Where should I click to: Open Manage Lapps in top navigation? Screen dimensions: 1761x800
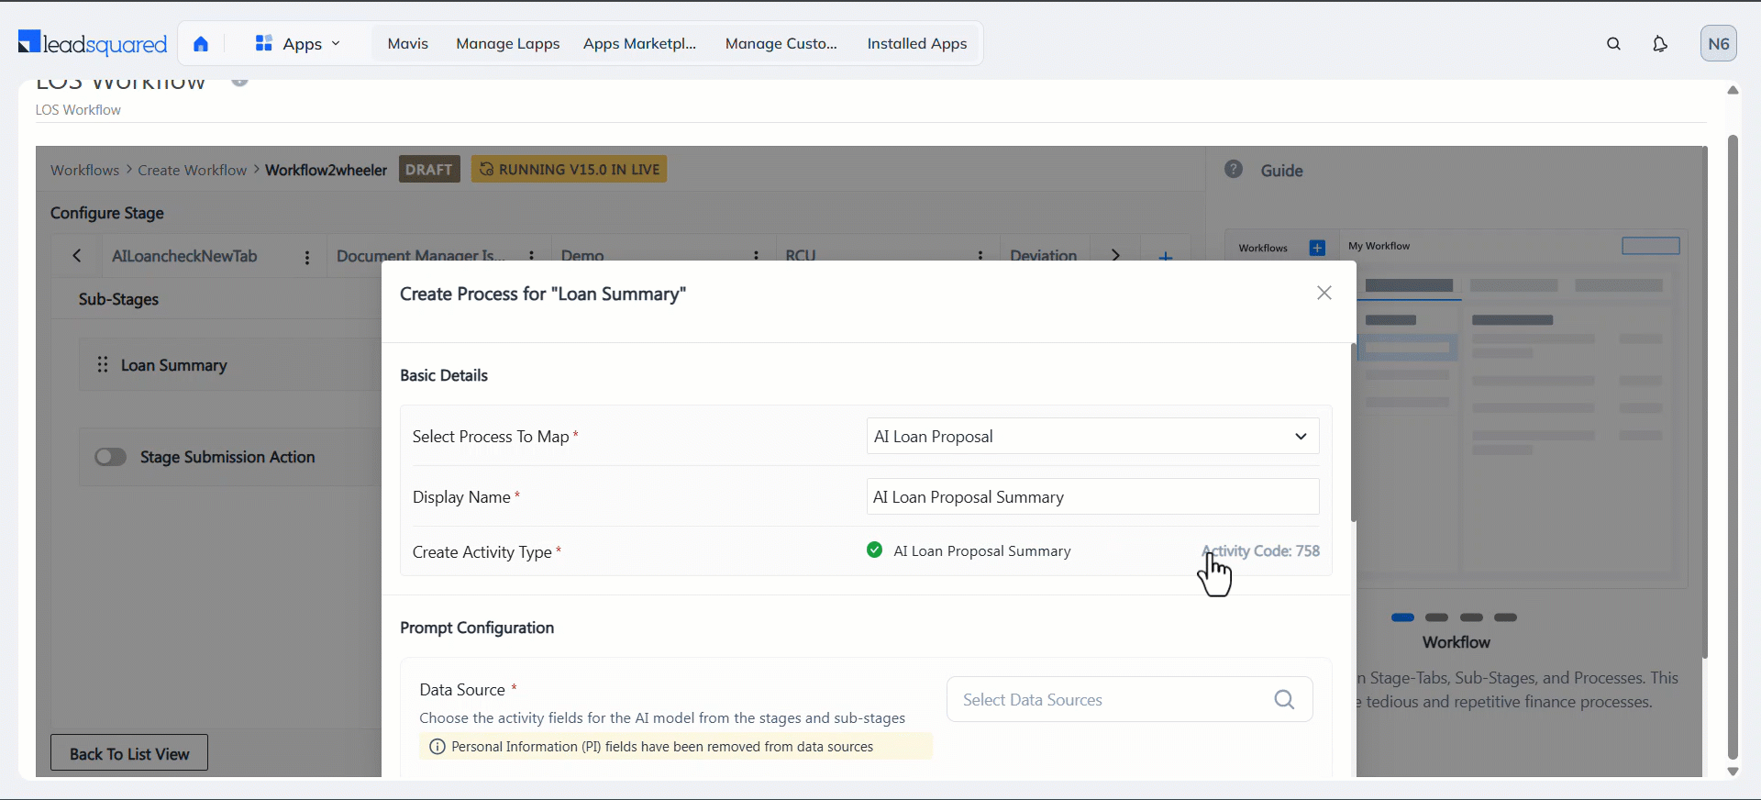(x=508, y=43)
